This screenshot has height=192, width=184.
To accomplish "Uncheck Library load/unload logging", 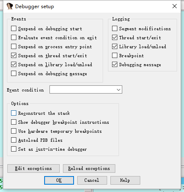I will coord(114,47).
